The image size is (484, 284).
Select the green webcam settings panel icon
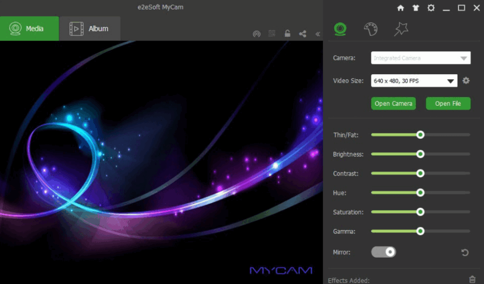pos(340,29)
